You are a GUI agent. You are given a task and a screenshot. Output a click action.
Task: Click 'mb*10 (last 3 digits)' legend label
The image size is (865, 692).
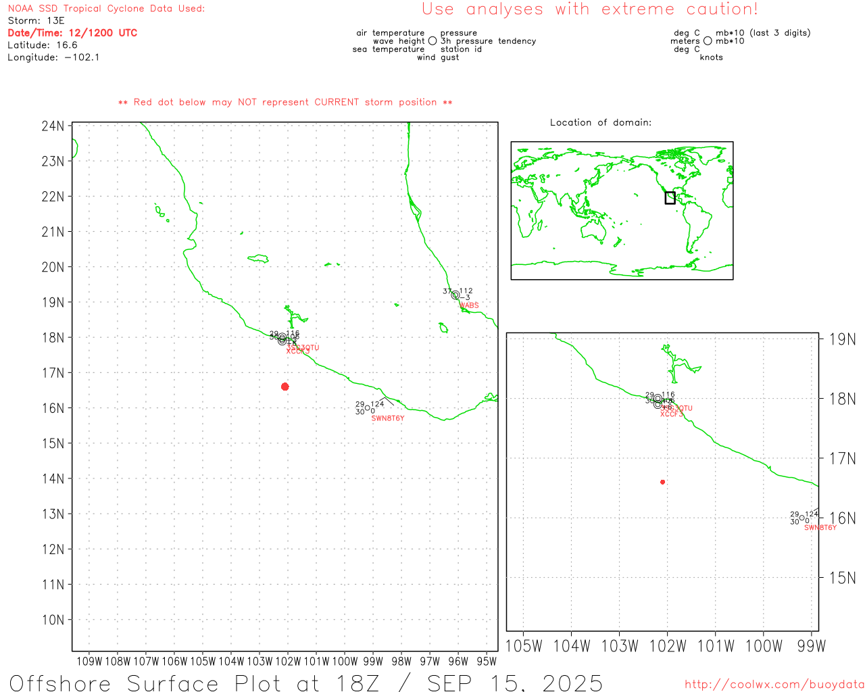pos(763,33)
